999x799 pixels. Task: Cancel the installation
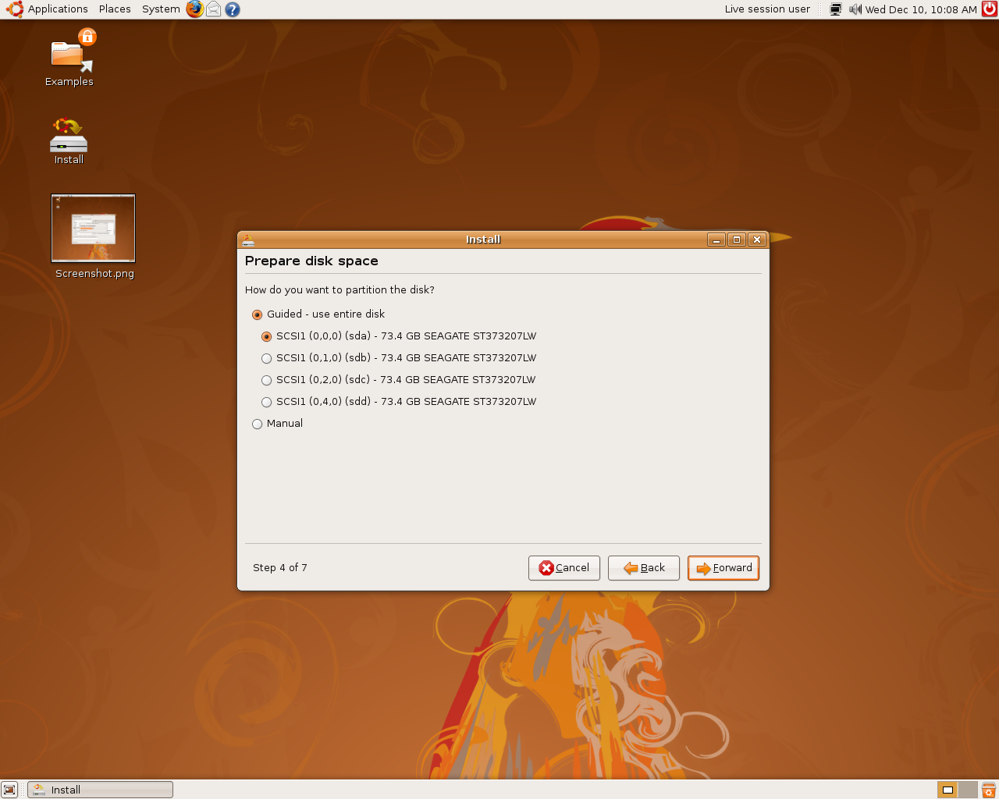tap(564, 568)
